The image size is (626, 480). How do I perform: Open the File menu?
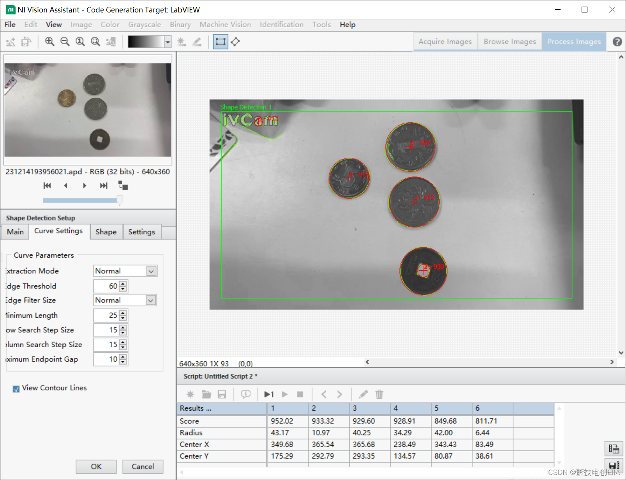tap(10, 25)
